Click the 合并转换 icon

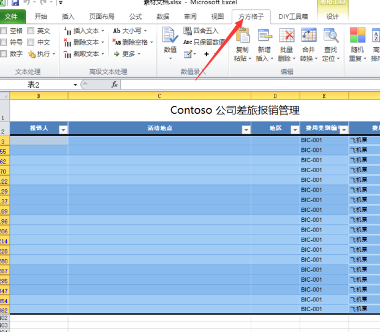(x=308, y=36)
